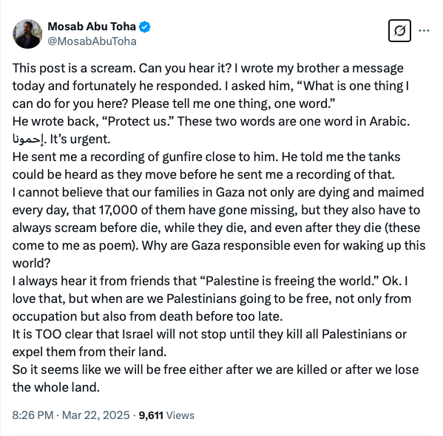Click the Views label

pos(180,415)
